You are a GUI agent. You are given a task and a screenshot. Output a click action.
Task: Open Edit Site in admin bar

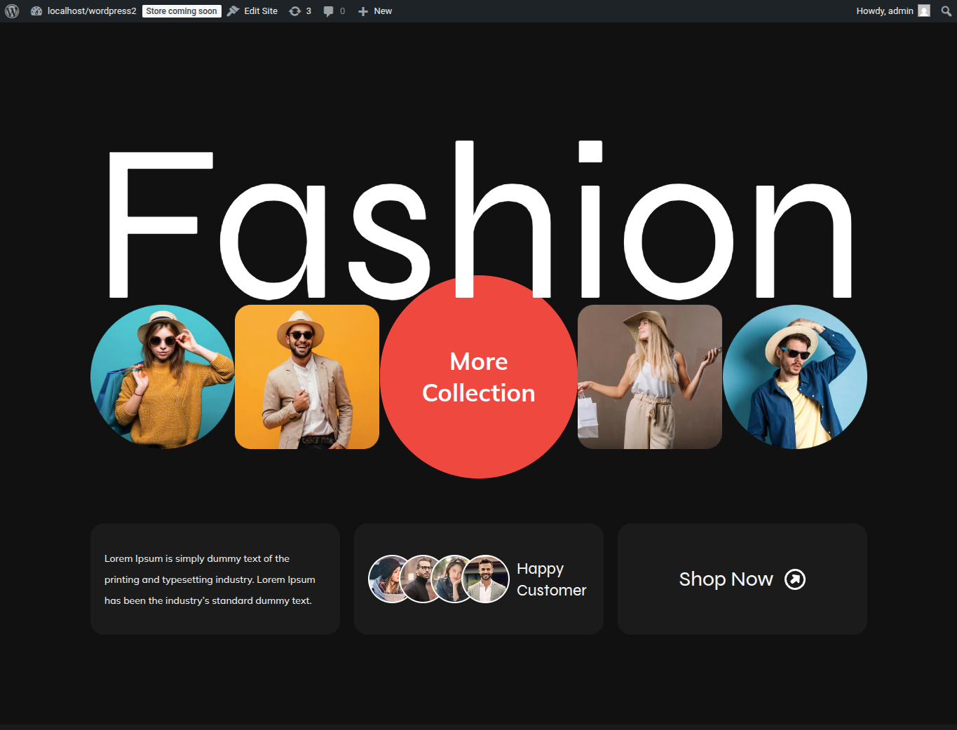click(x=252, y=11)
